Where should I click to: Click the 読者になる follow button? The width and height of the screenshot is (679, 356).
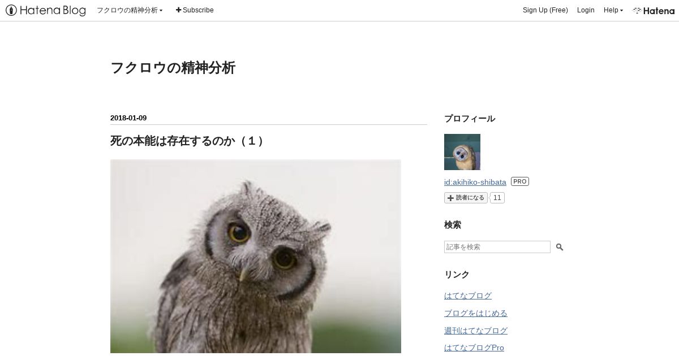pyautogui.click(x=466, y=198)
